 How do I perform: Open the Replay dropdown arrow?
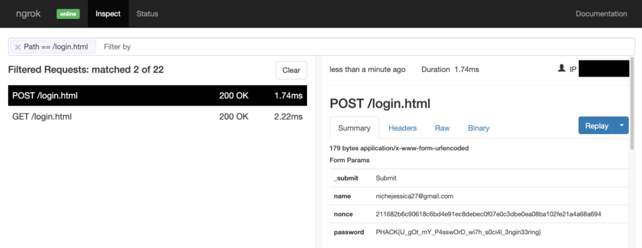(622, 126)
